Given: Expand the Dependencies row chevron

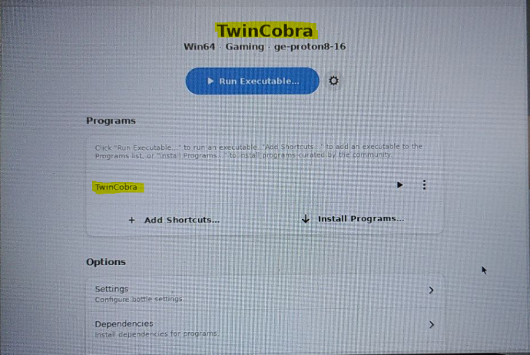Looking at the screenshot, I should point(432,324).
